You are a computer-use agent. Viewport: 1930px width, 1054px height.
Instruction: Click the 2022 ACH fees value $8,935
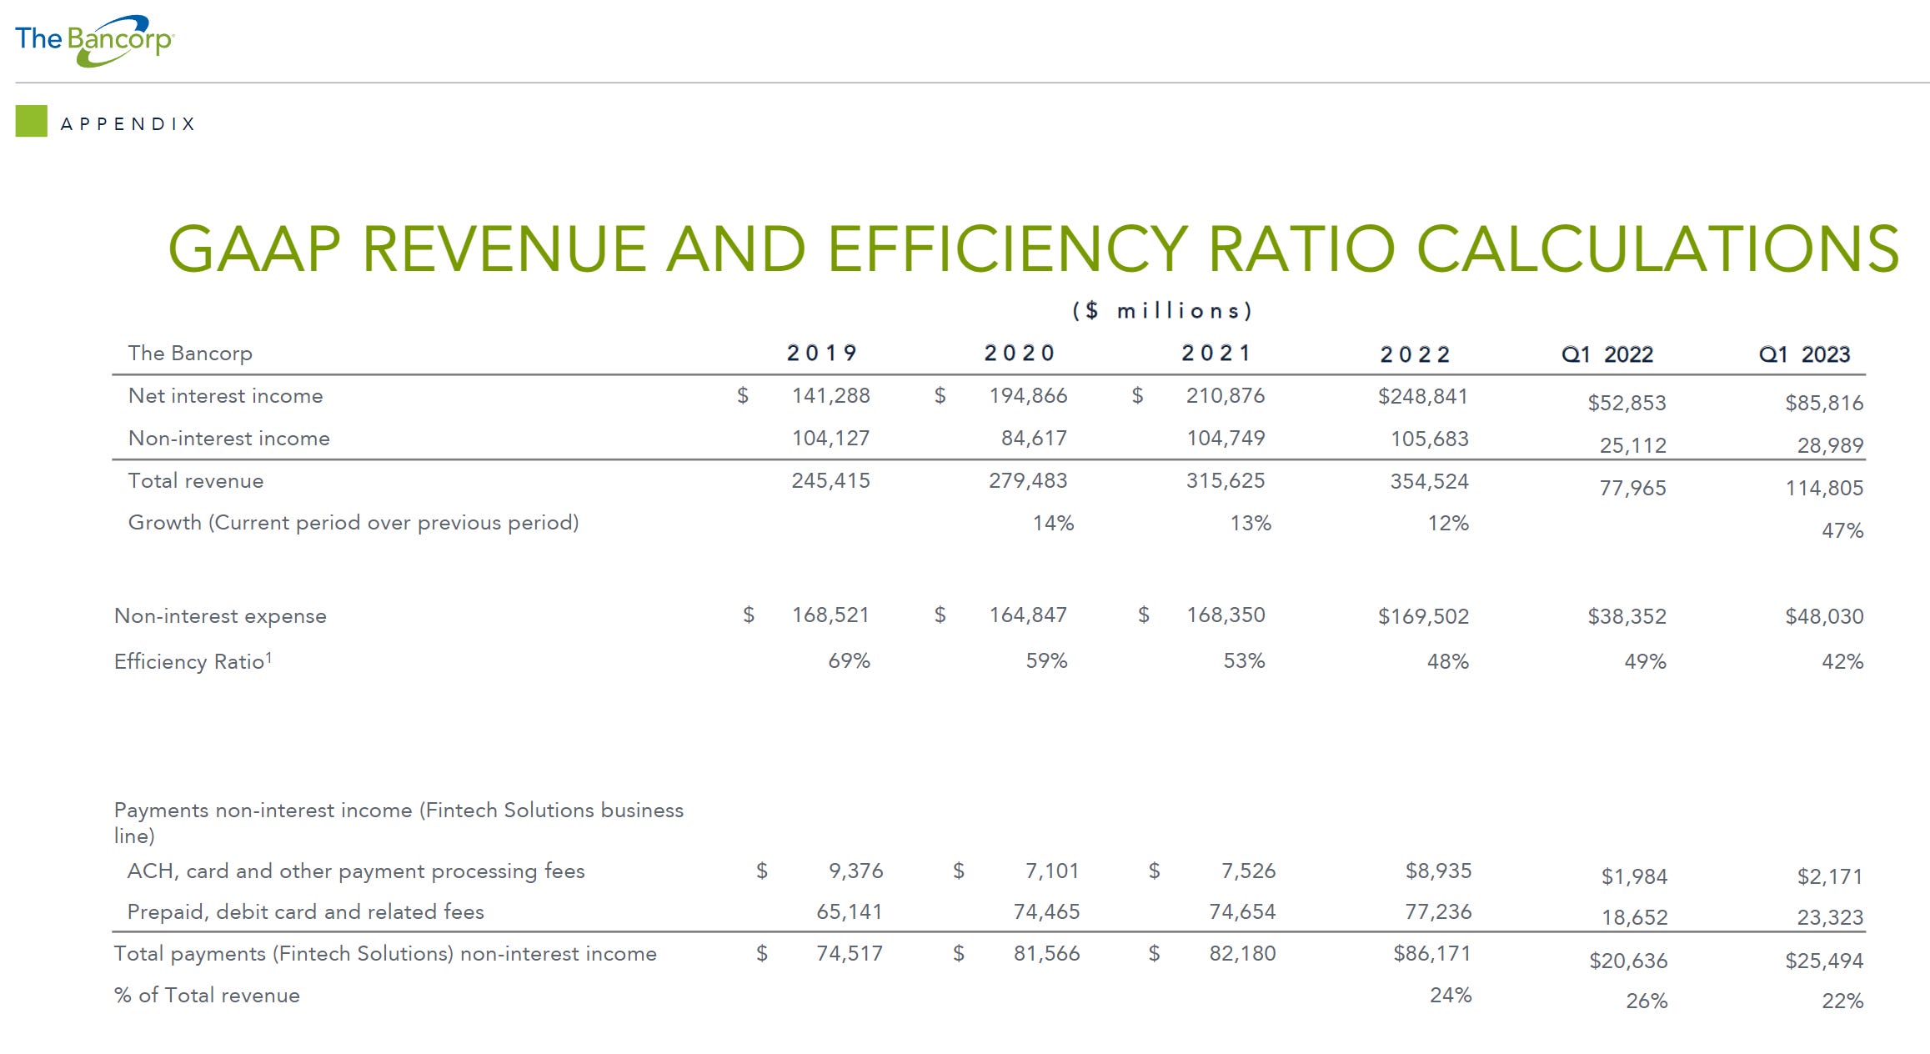(1438, 871)
